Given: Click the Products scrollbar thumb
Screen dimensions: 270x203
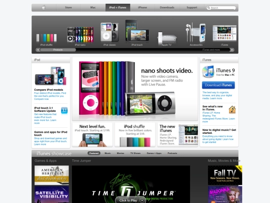Looking at the screenshot, I should click(x=58, y=50).
